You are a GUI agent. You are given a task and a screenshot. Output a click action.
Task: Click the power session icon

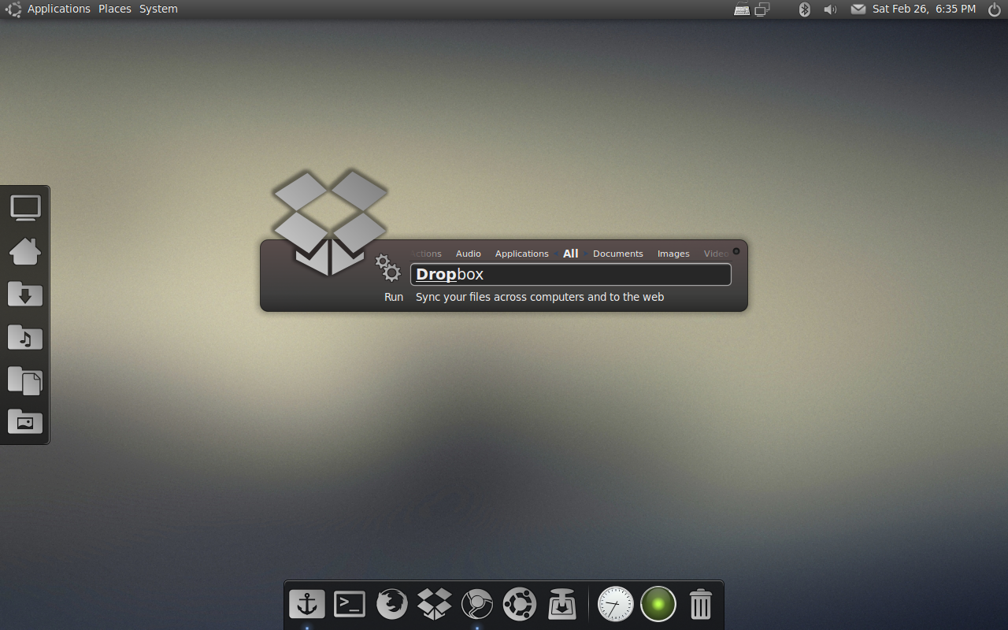point(995,9)
